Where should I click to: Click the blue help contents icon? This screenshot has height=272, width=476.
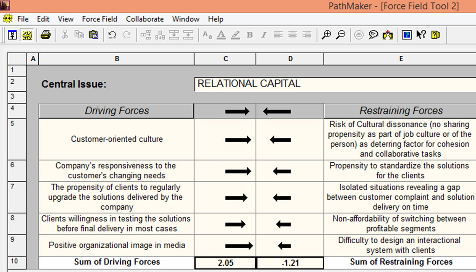407,35
